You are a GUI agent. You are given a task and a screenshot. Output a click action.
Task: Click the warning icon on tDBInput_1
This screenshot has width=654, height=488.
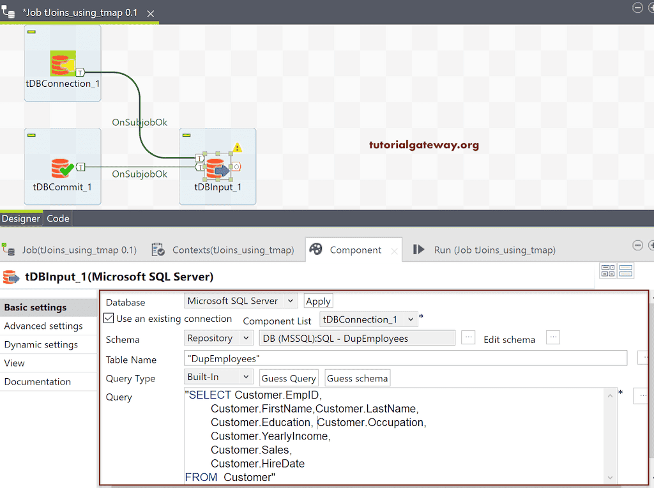238,148
